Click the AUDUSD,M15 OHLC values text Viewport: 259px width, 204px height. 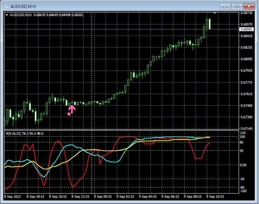pyautogui.click(x=59, y=15)
